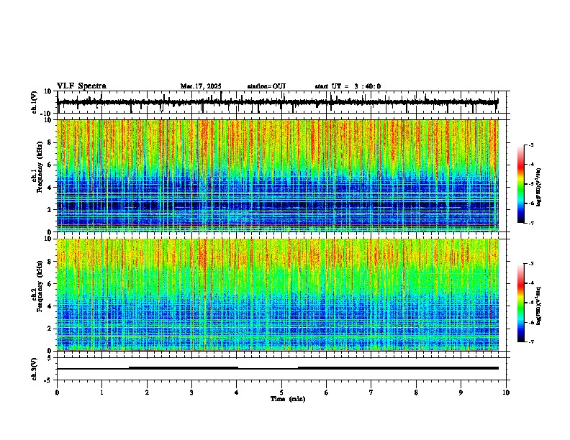This screenshot has height=440, width=570.
Task: Click the "-3" tick on ch.2 color bar
Action: pos(530,264)
